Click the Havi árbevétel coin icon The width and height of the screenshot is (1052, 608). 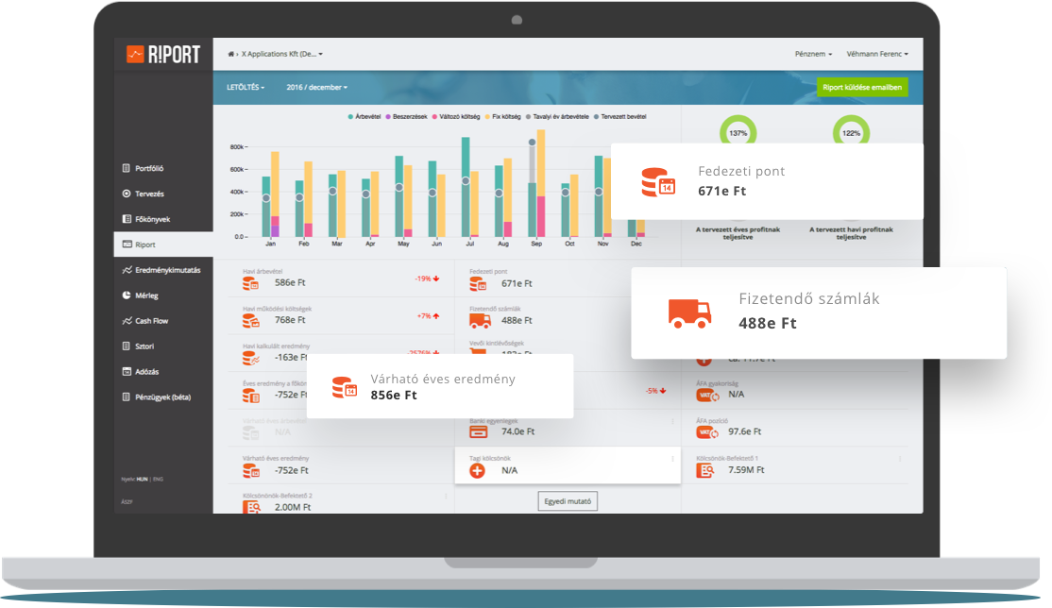[x=250, y=283]
